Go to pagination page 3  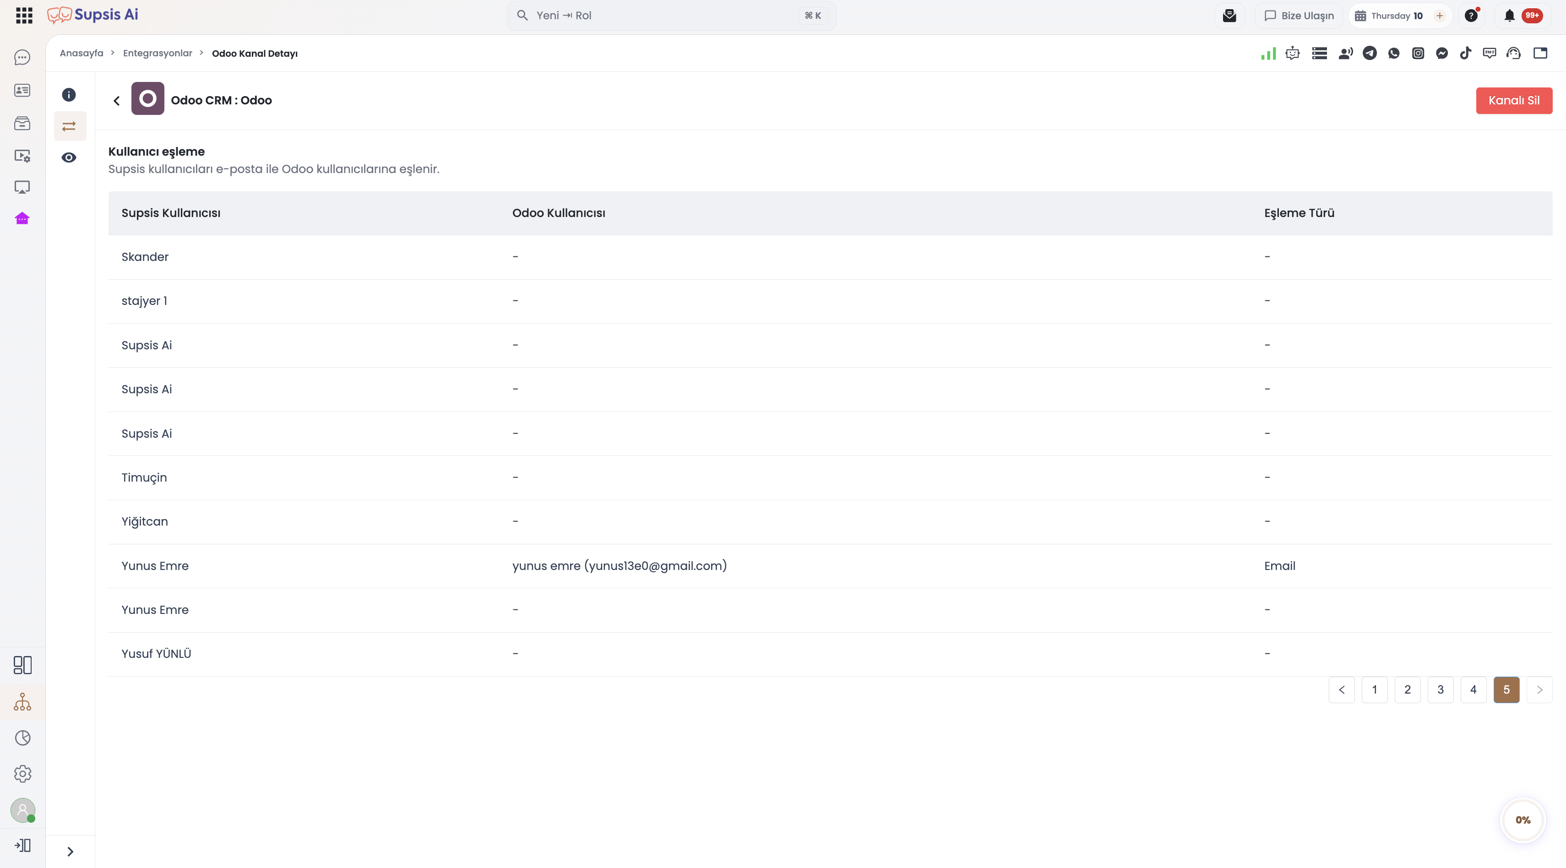point(1440,690)
